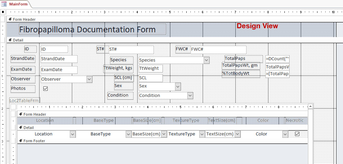
Task: Click the =DCount expression text box
Action: click(277, 59)
